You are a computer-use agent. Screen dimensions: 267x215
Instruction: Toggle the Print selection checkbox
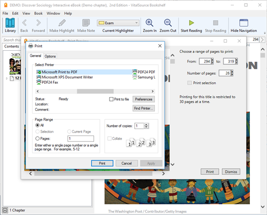190,83
